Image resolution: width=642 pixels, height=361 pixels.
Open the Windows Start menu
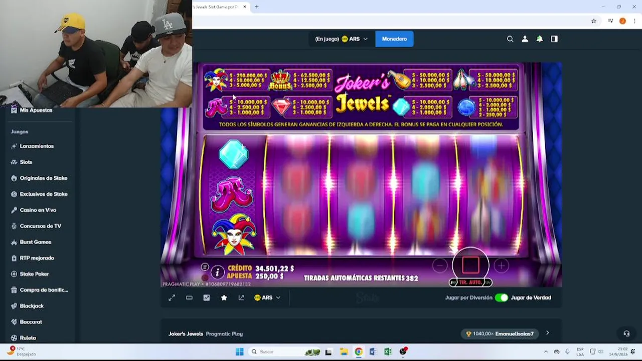[x=239, y=352]
